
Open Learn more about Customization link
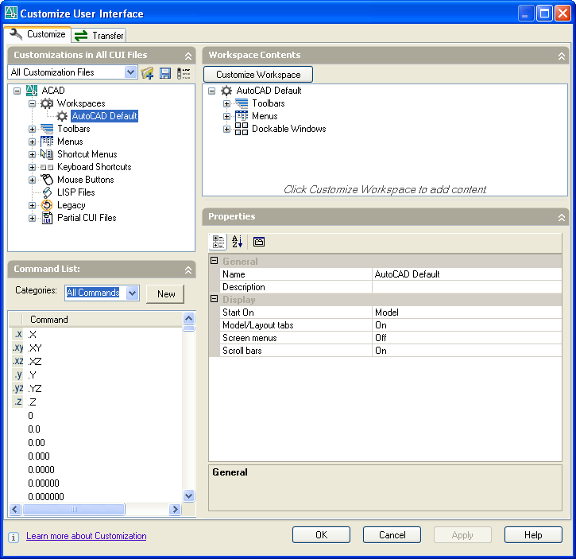[x=87, y=536]
